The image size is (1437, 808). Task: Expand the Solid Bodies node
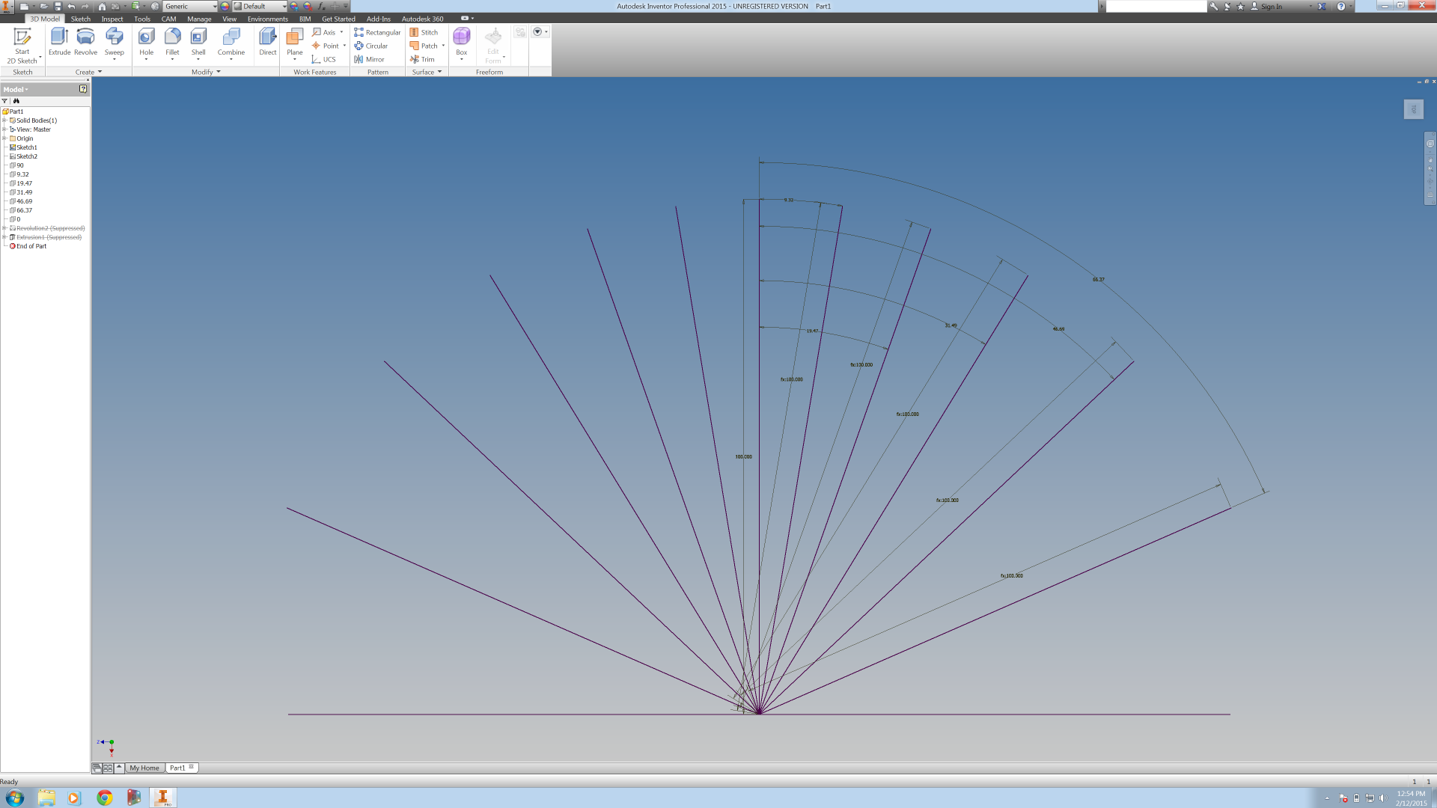[x=5, y=120]
